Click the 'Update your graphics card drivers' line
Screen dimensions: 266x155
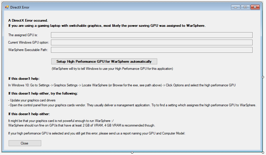(x=32, y=100)
